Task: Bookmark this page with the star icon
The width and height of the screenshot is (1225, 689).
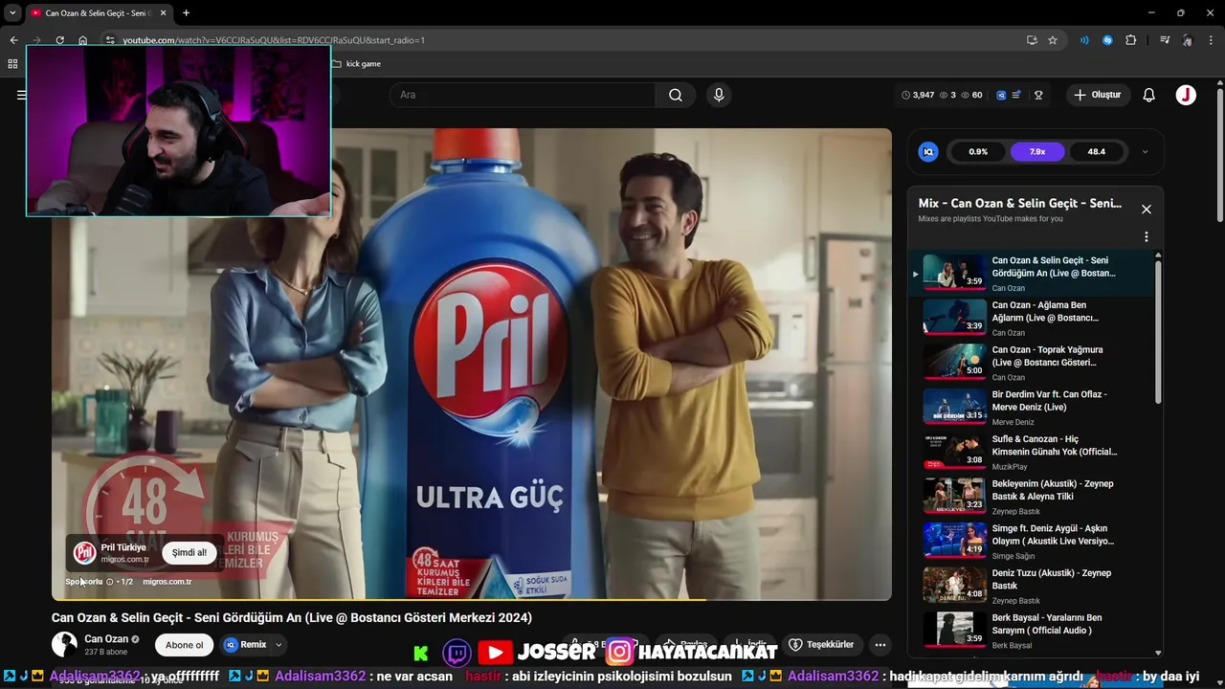Action: [x=1053, y=40]
